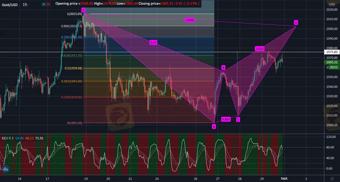Select the D point marker of the pattern

296,22
